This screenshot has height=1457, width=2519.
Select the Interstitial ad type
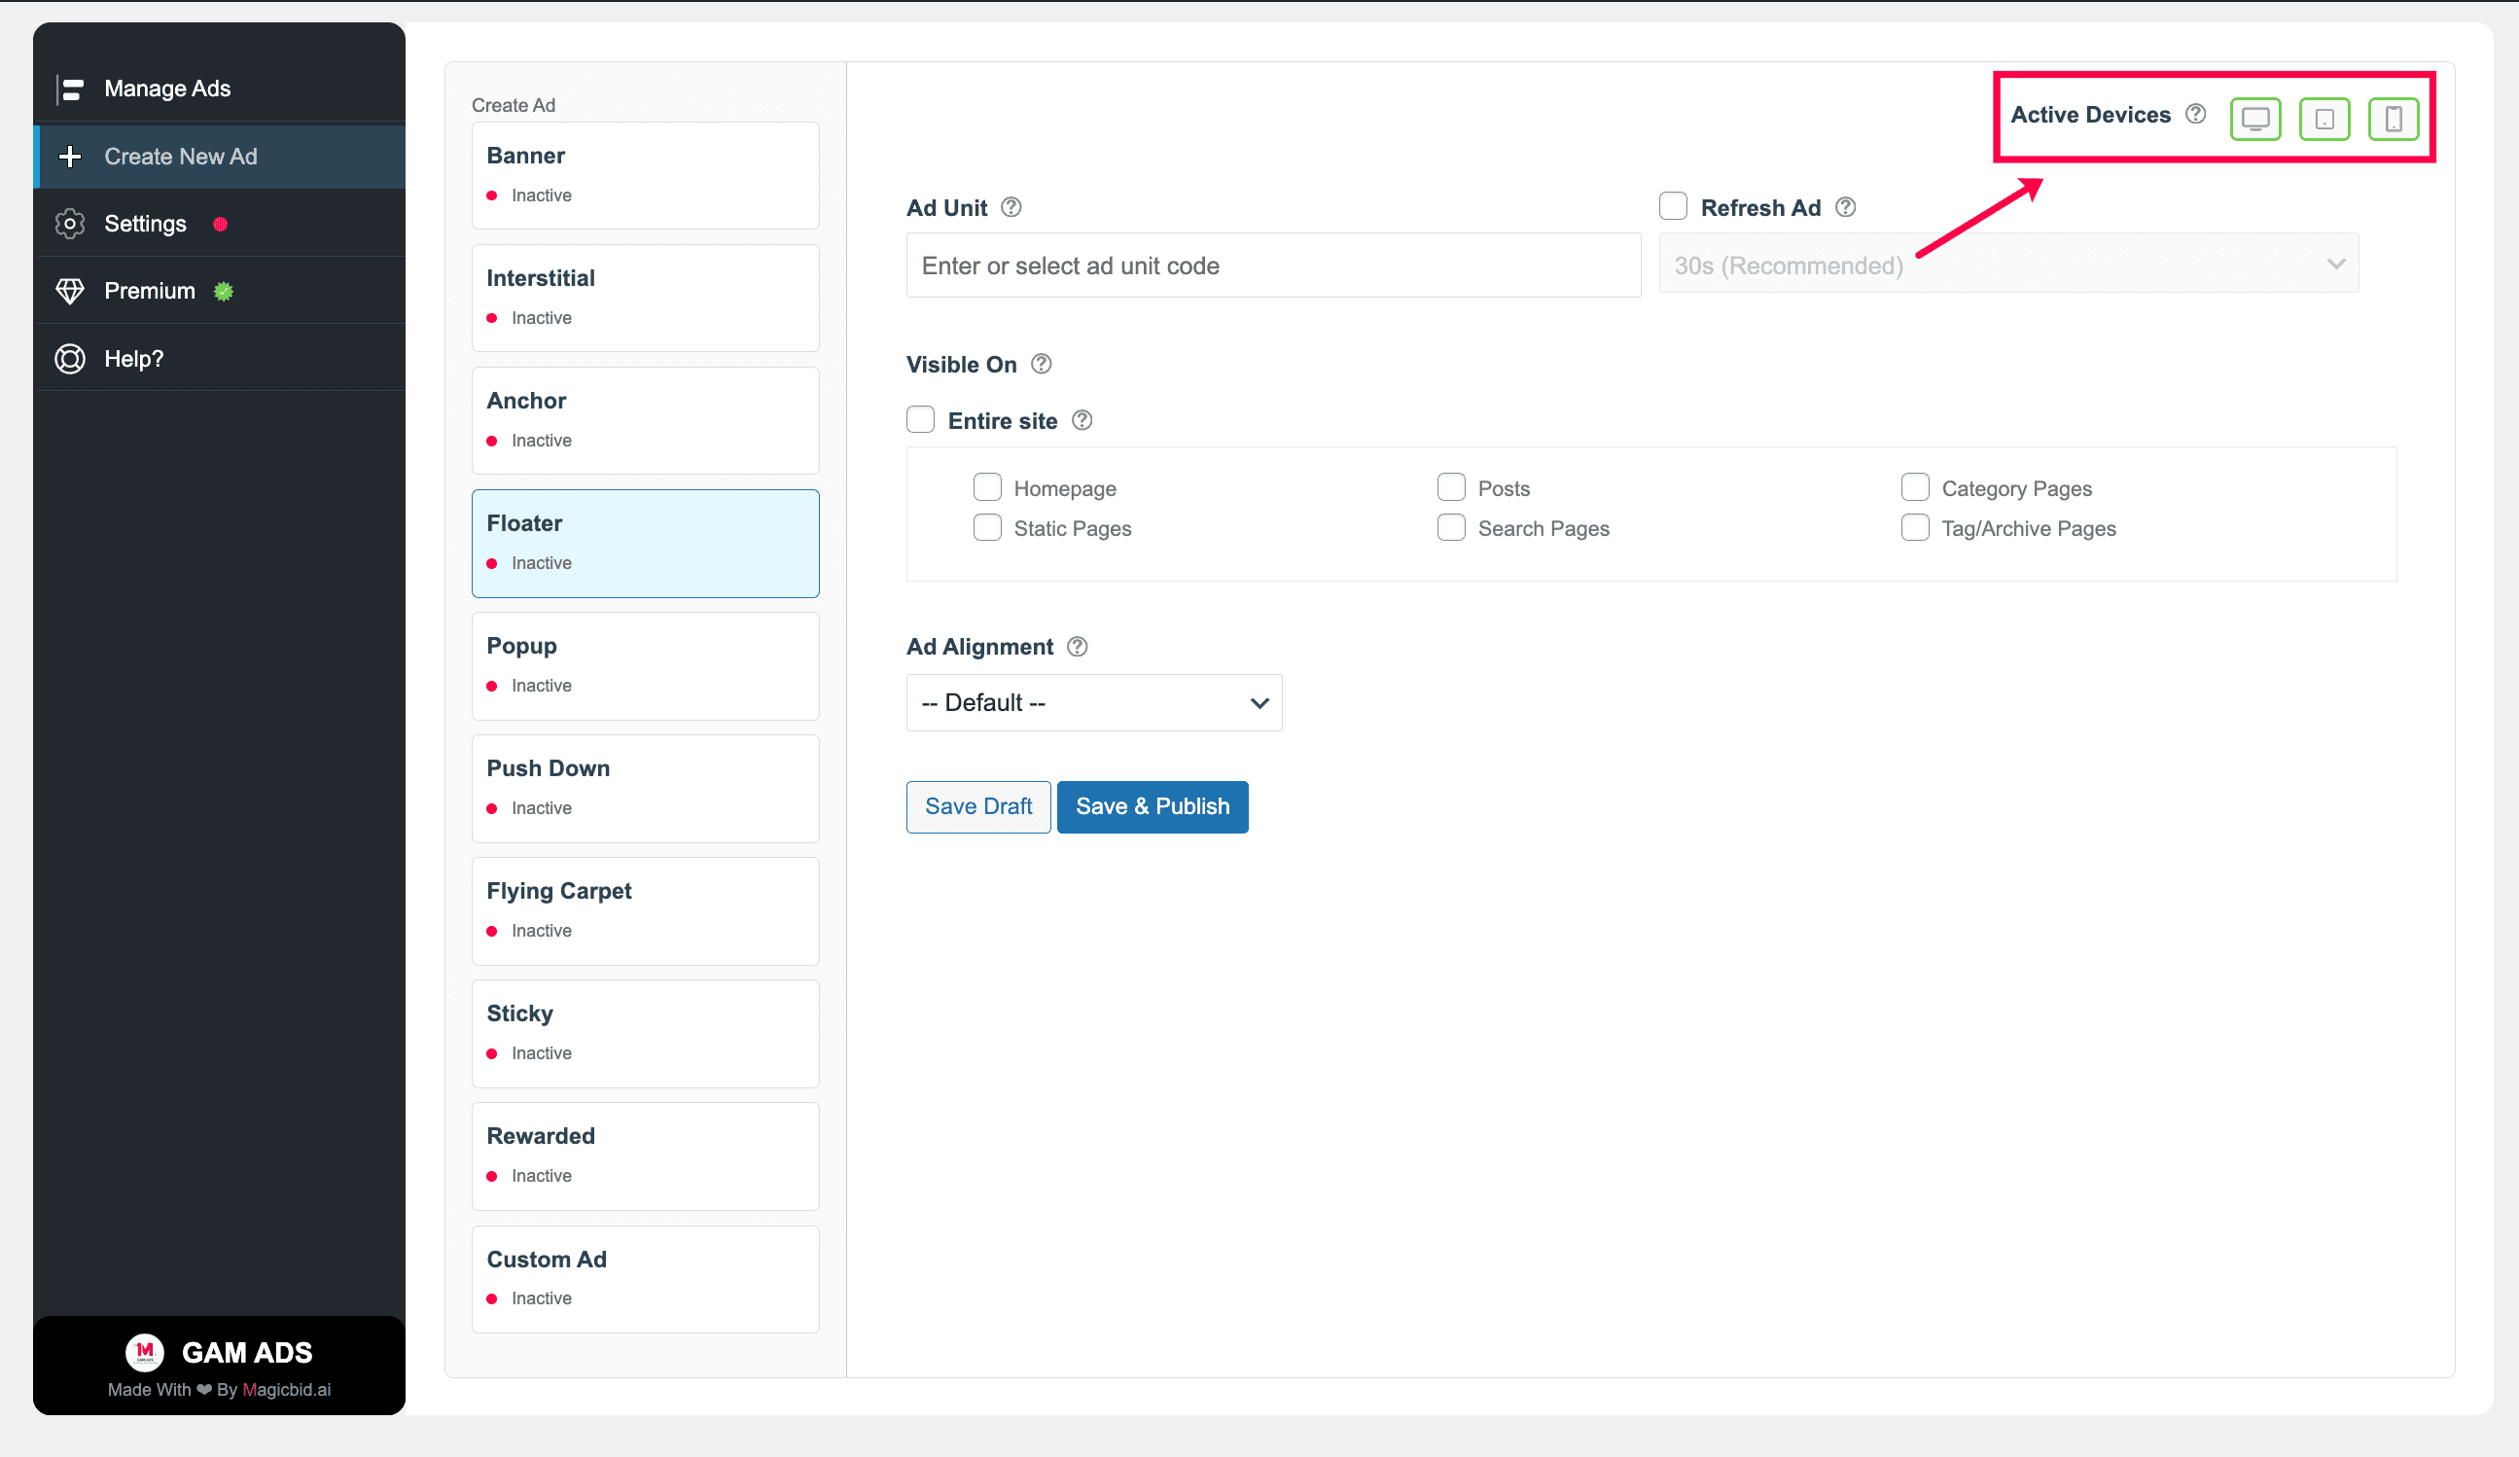click(645, 298)
